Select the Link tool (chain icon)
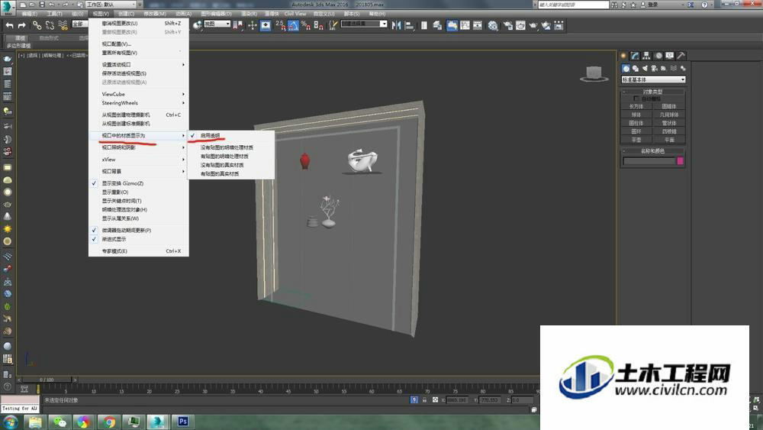763x430 pixels. pos(37,25)
